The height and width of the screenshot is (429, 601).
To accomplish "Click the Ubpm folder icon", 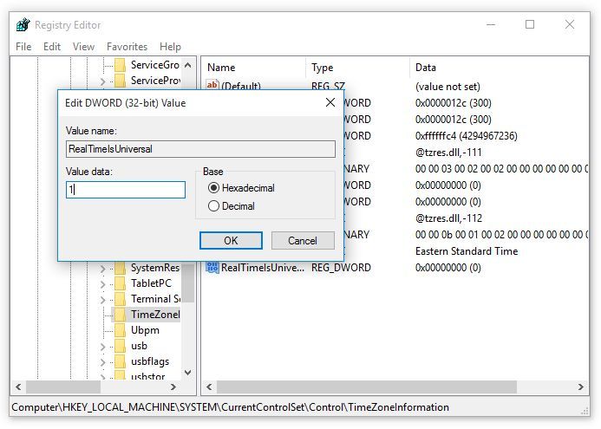I will pyautogui.click(x=120, y=330).
